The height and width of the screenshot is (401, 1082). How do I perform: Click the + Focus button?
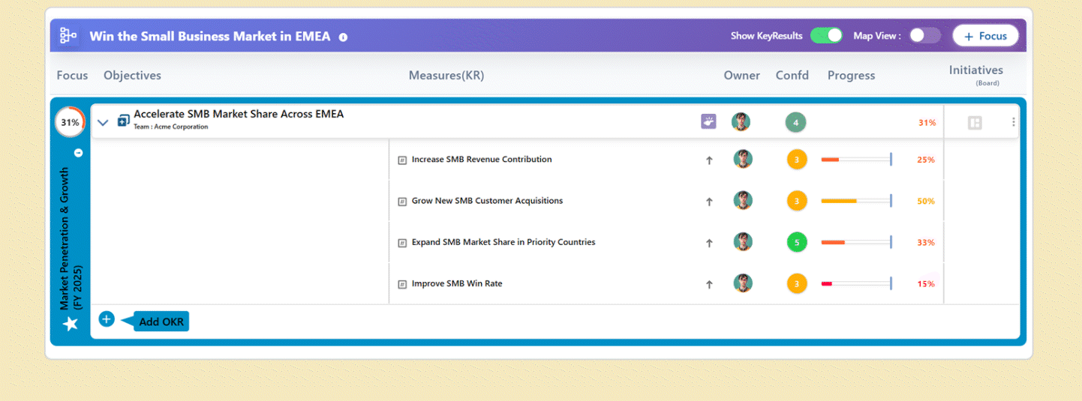[985, 36]
